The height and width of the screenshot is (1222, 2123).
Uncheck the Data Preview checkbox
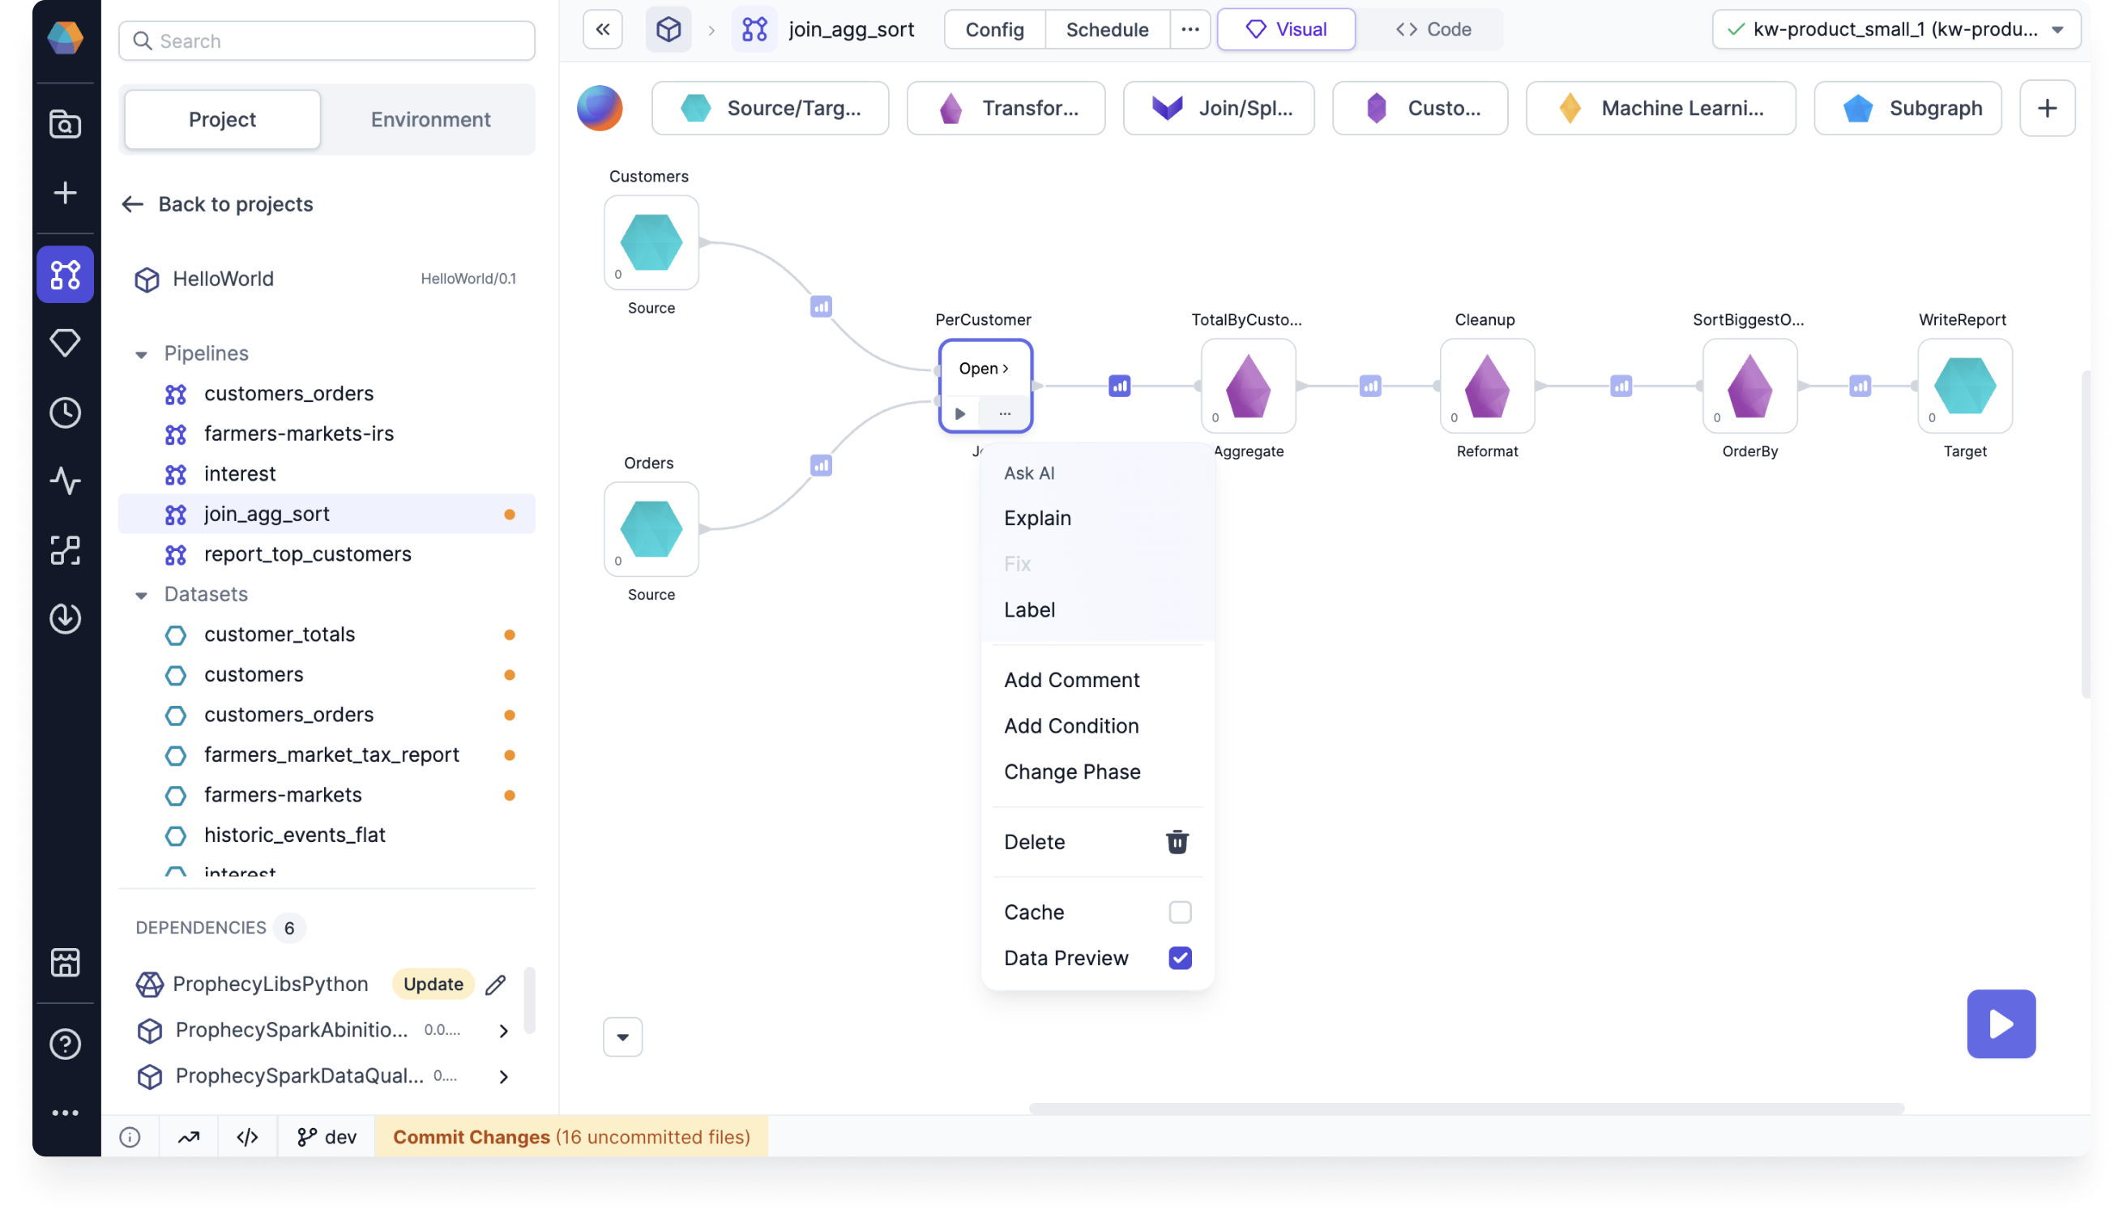tap(1179, 958)
